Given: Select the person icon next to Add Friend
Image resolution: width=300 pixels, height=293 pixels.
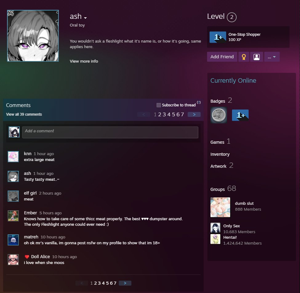Looking at the screenshot, I should click(x=257, y=57).
